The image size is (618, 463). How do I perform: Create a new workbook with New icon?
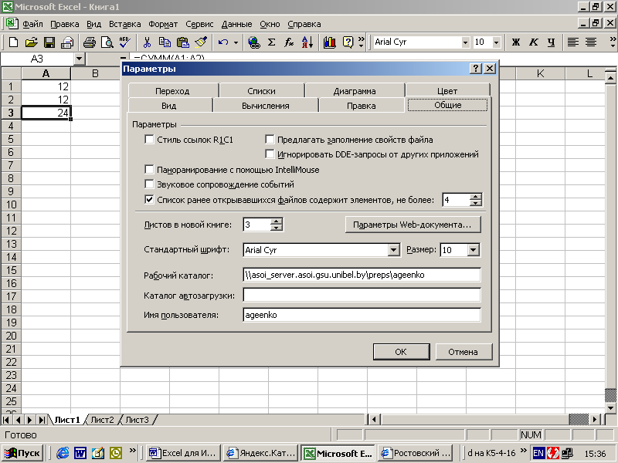[x=13, y=42]
